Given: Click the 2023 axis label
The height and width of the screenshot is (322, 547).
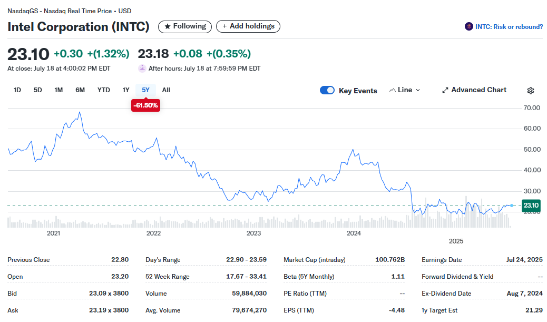Looking at the screenshot, I should [x=253, y=233].
